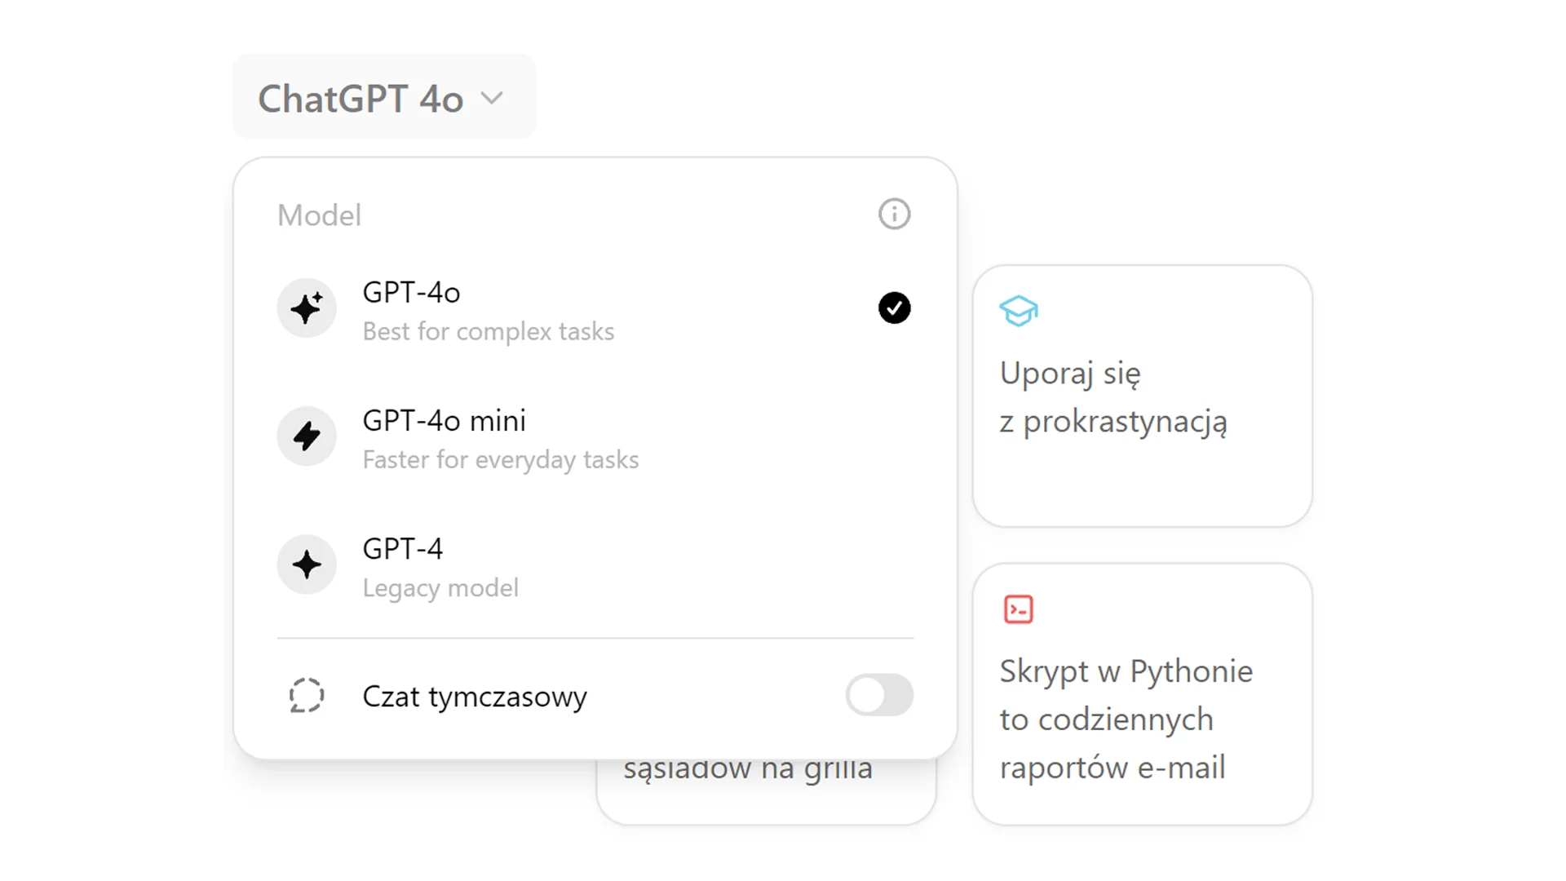
Task: Click the 'sąsiadów na grilla' suggestion card
Action: (766, 791)
